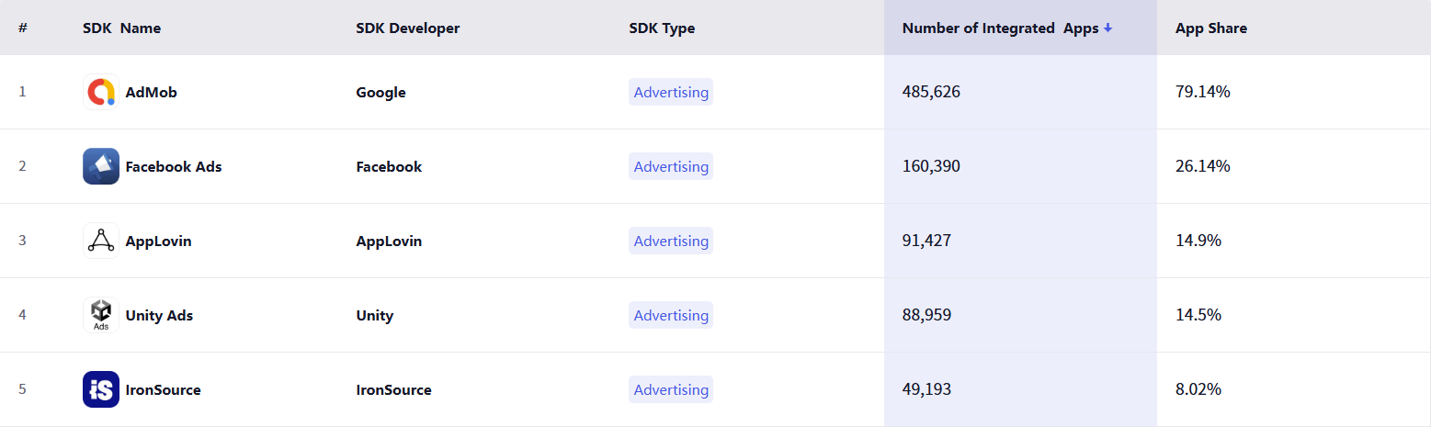The height and width of the screenshot is (427, 1431).
Task: Open the IronSource SDK name link
Action: tap(164, 389)
